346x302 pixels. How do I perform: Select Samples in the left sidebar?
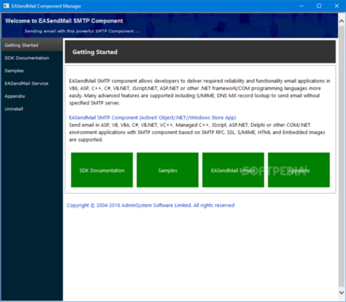tap(32, 71)
